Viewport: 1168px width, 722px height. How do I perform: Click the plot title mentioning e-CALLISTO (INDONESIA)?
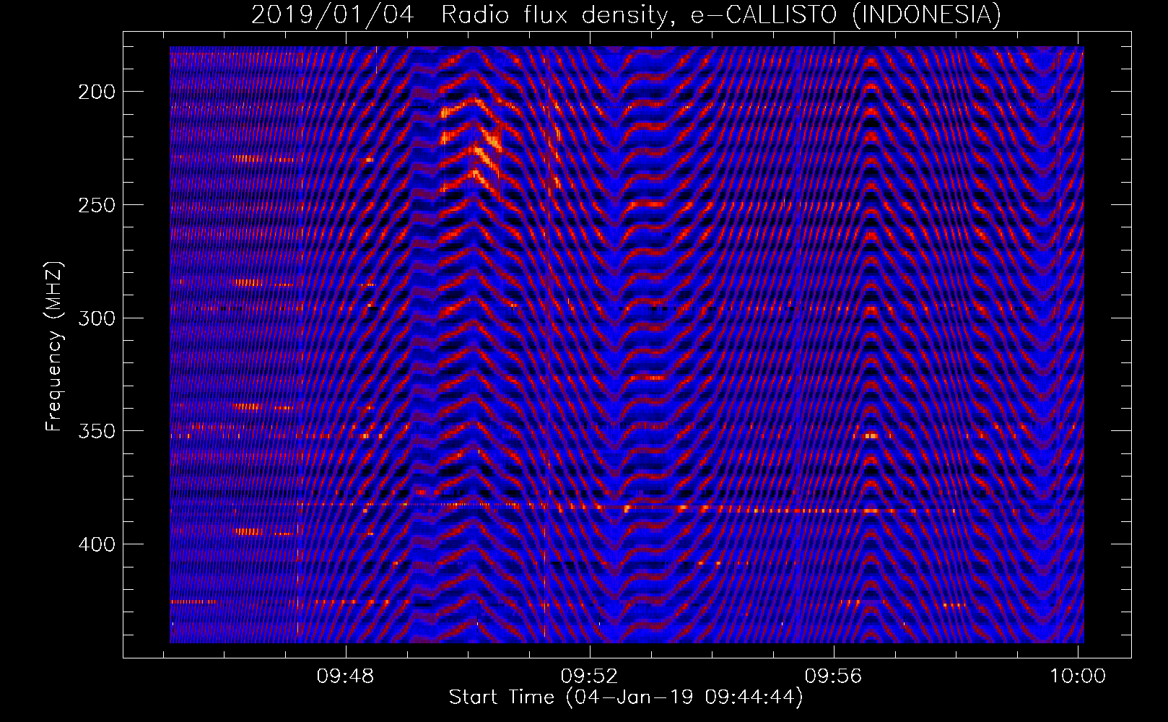coord(626,14)
